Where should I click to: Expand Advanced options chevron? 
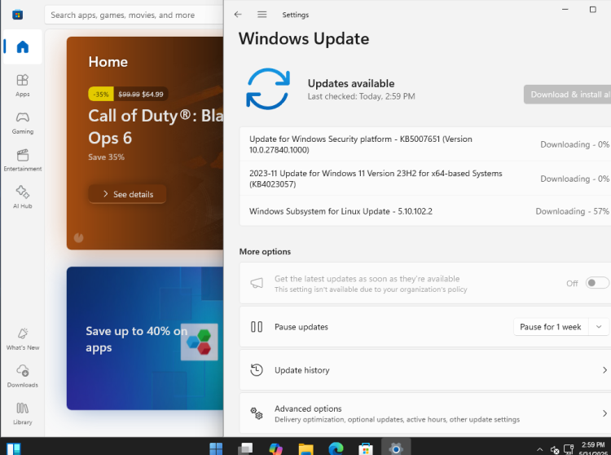click(604, 413)
